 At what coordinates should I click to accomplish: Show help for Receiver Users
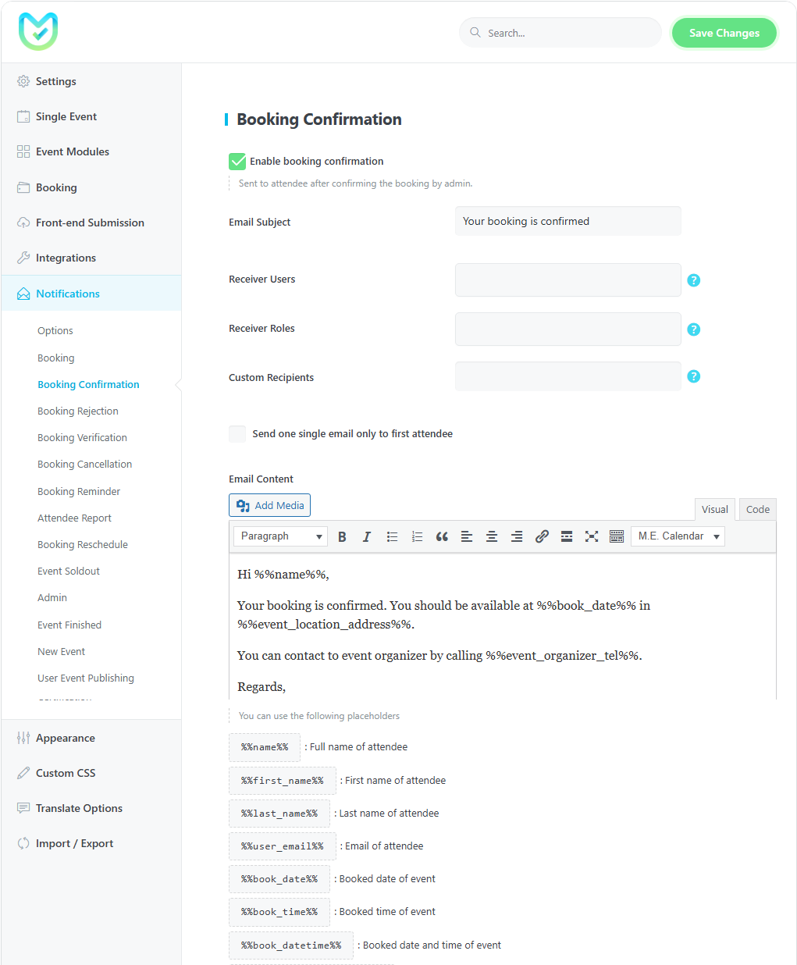693,280
